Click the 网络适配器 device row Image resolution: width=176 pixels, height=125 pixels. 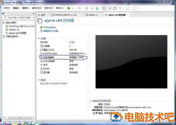[64, 57]
